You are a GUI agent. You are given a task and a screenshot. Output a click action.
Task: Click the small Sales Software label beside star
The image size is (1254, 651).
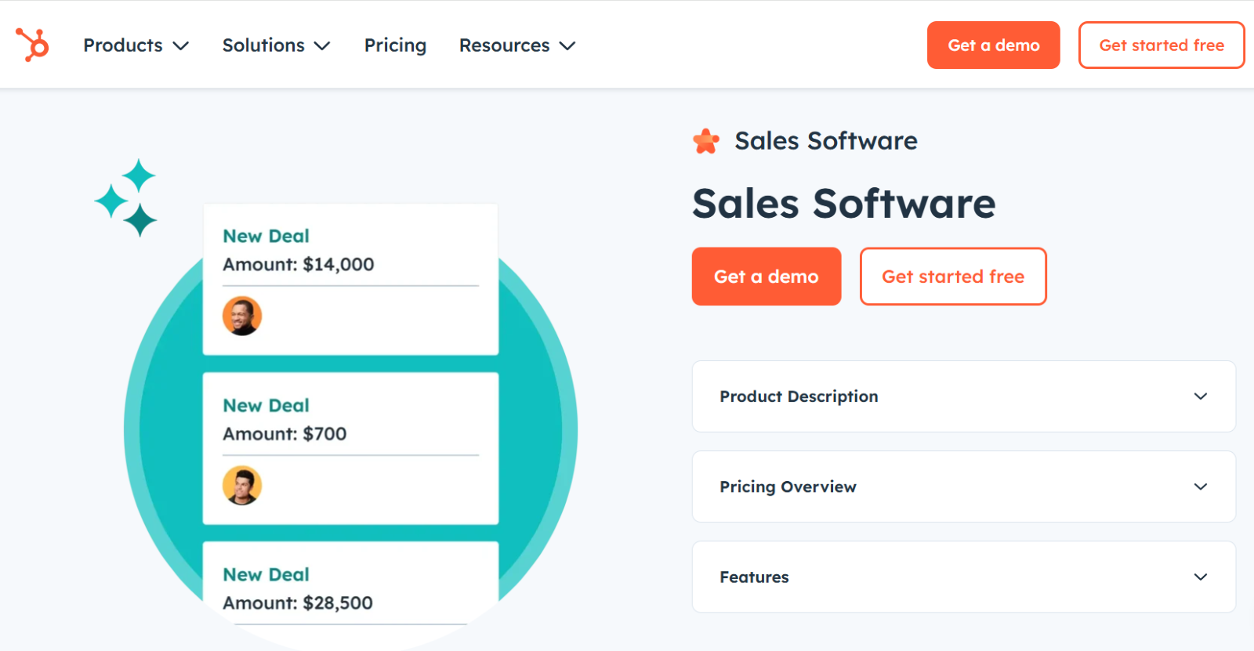pos(826,141)
